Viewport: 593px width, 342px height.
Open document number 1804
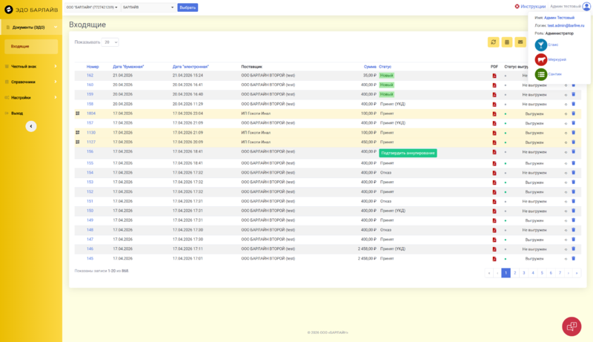90,114
